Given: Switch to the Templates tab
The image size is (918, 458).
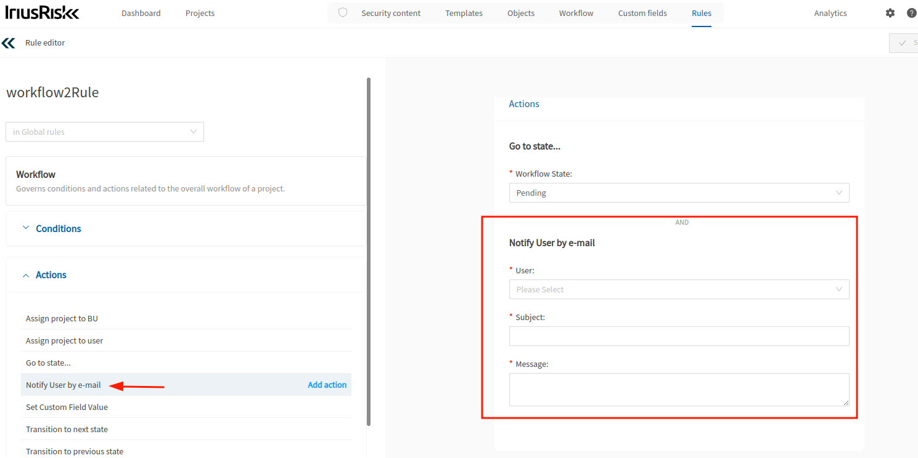Looking at the screenshot, I should [464, 13].
